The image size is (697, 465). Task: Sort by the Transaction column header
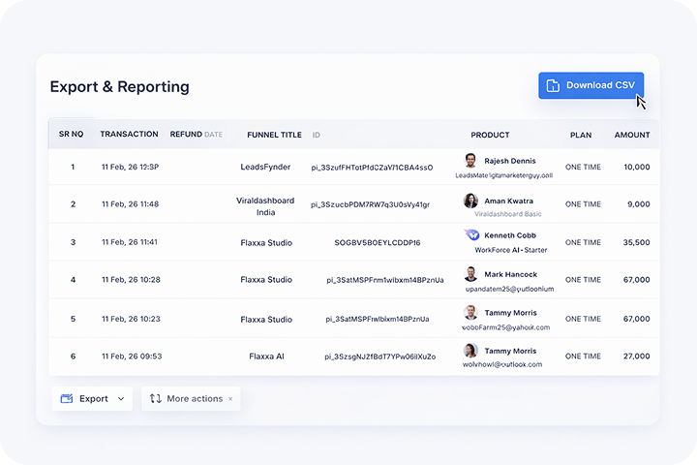[129, 135]
